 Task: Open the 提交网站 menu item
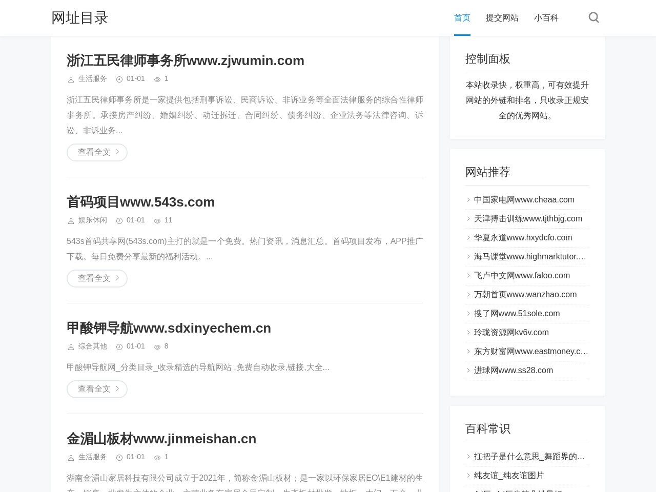point(502,18)
